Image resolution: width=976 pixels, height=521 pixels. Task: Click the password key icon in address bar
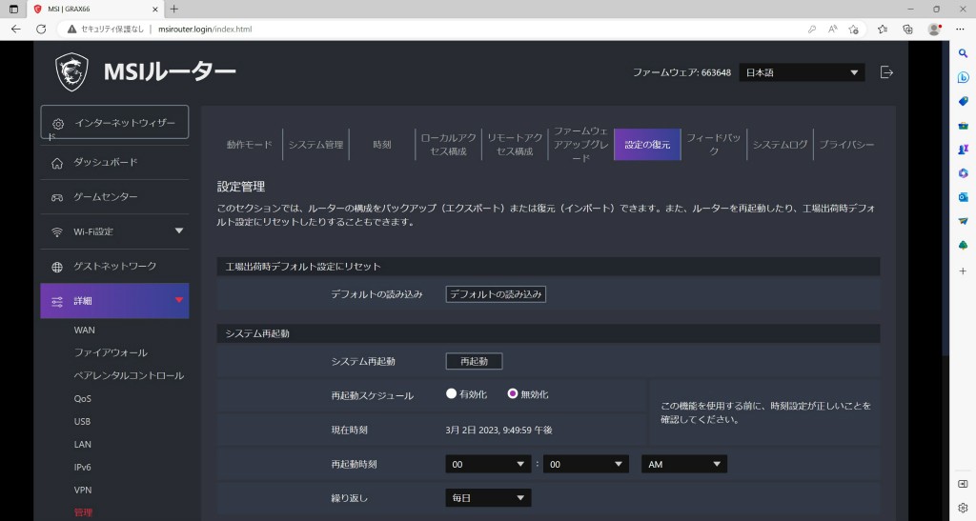pyautogui.click(x=812, y=30)
